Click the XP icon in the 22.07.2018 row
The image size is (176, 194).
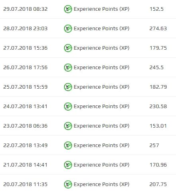coord(68,145)
